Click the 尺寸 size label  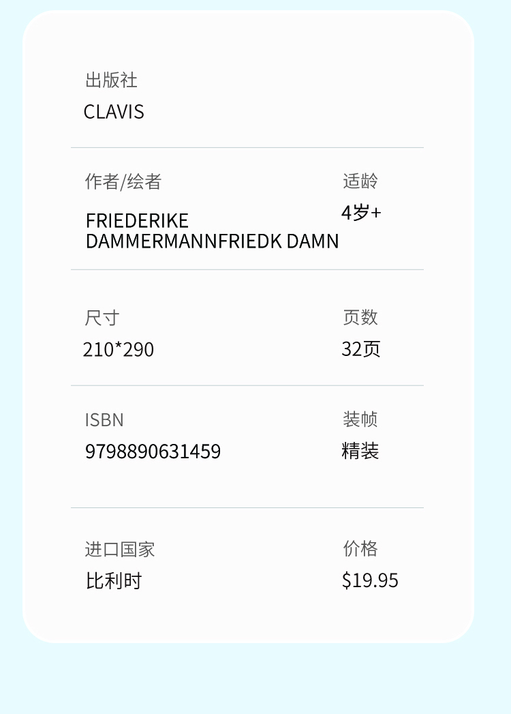coord(102,317)
